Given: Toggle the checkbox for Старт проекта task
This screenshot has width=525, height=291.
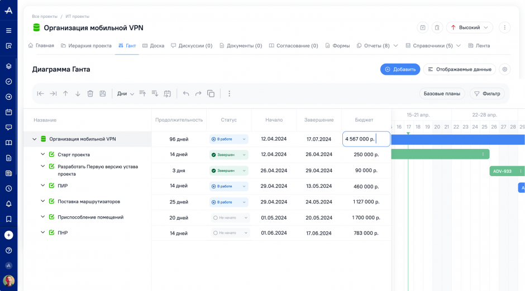Looking at the screenshot, I should click(51, 154).
